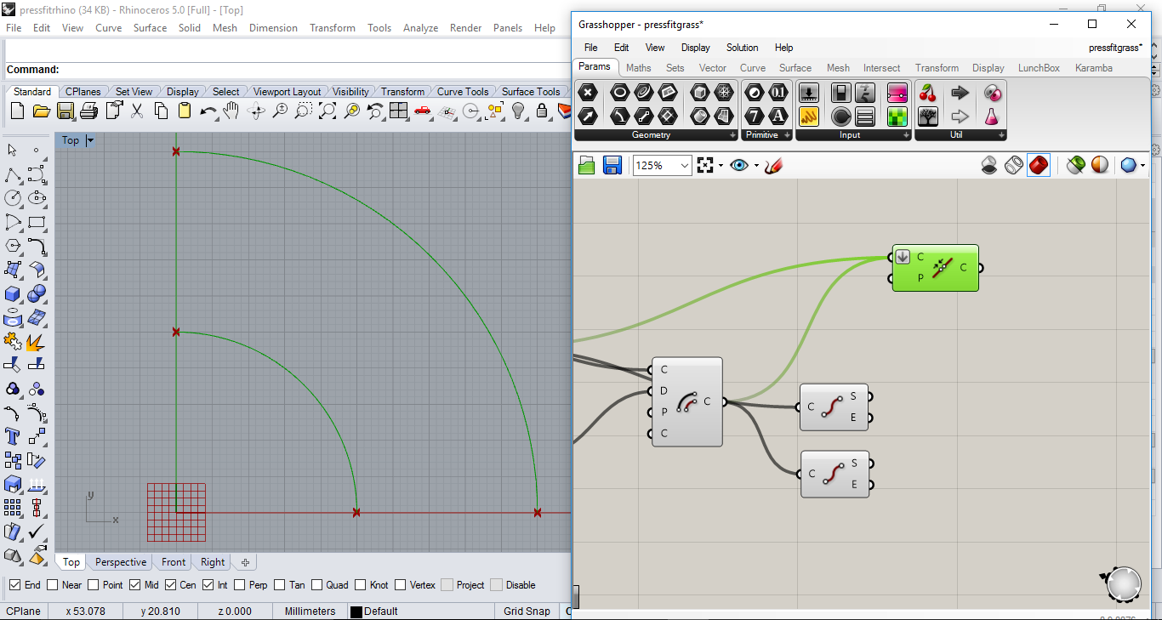Open the blue sphere display dropdown arrow
The width and height of the screenshot is (1162, 620).
tap(1143, 165)
